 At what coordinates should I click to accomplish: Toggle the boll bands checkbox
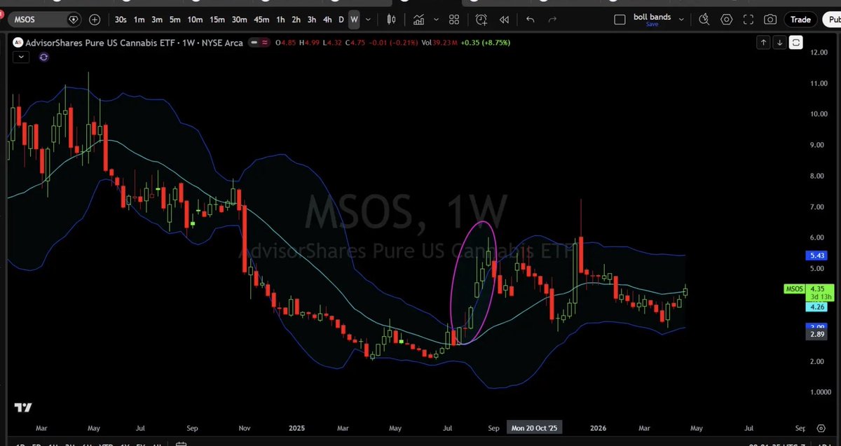tap(620, 18)
